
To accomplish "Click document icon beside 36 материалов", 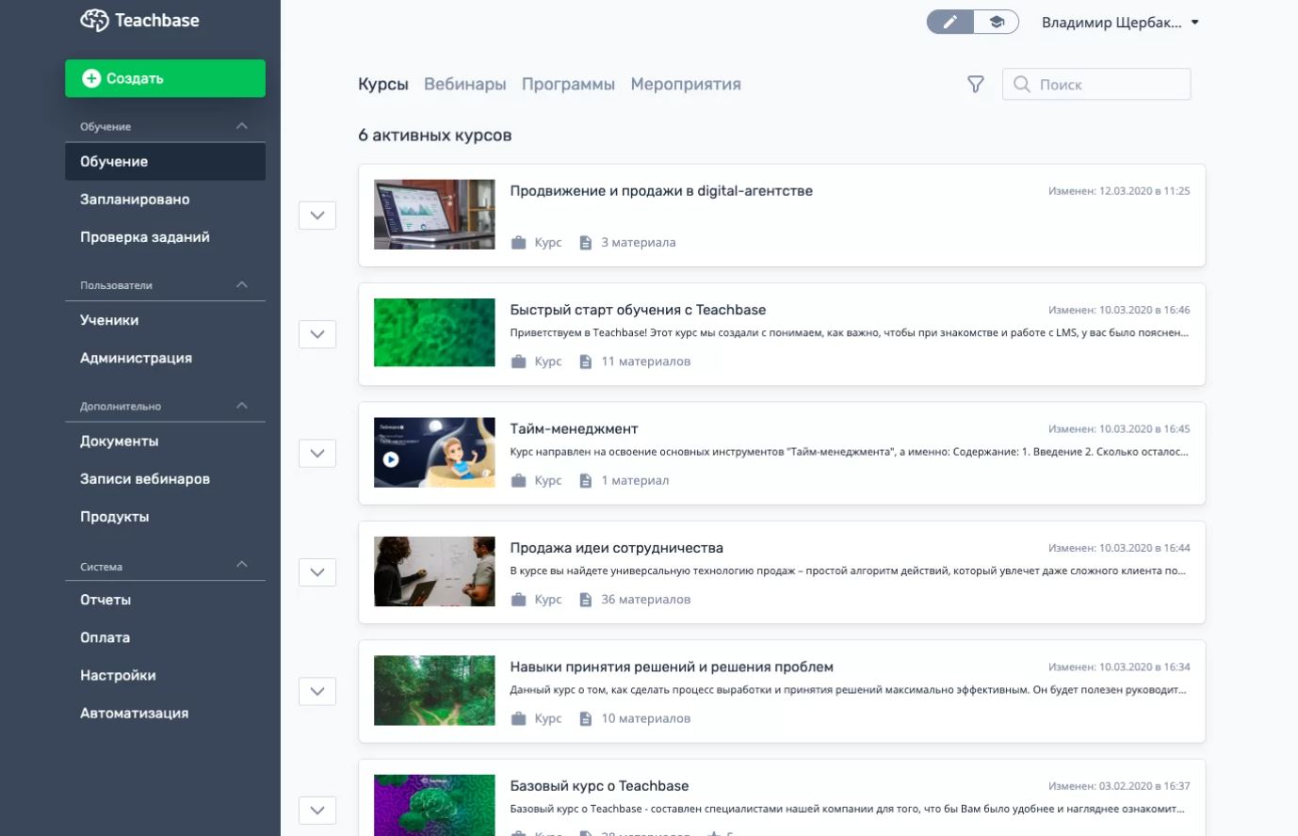I will [585, 600].
